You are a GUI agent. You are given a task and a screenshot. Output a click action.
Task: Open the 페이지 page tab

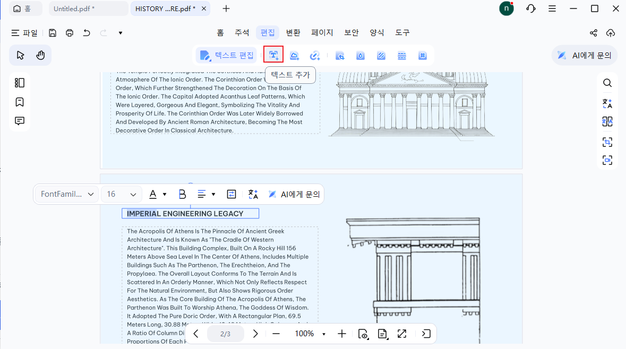point(322,33)
